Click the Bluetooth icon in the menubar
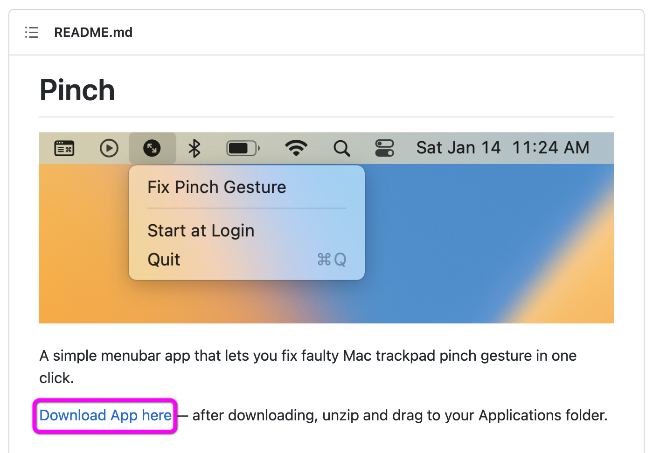 pos(194,148)
